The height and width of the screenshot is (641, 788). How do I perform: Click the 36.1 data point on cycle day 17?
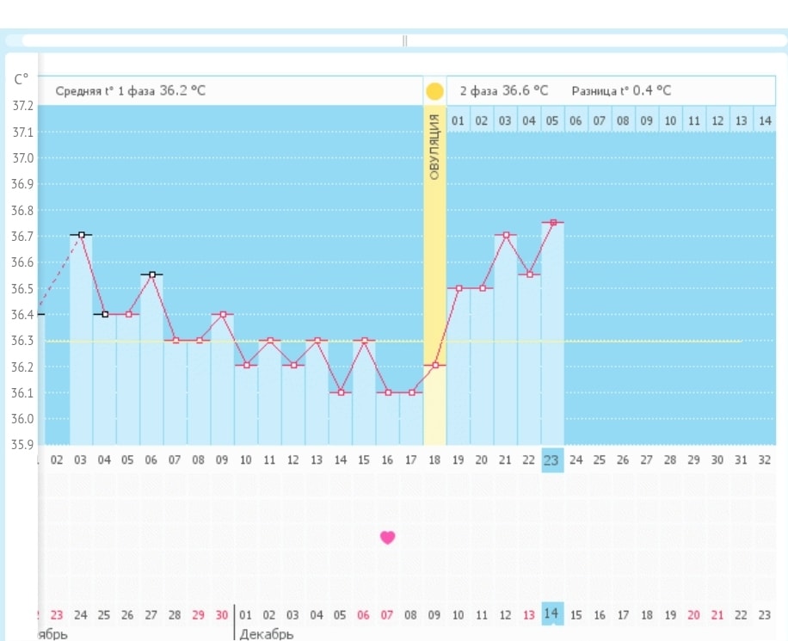click(412, 392)
